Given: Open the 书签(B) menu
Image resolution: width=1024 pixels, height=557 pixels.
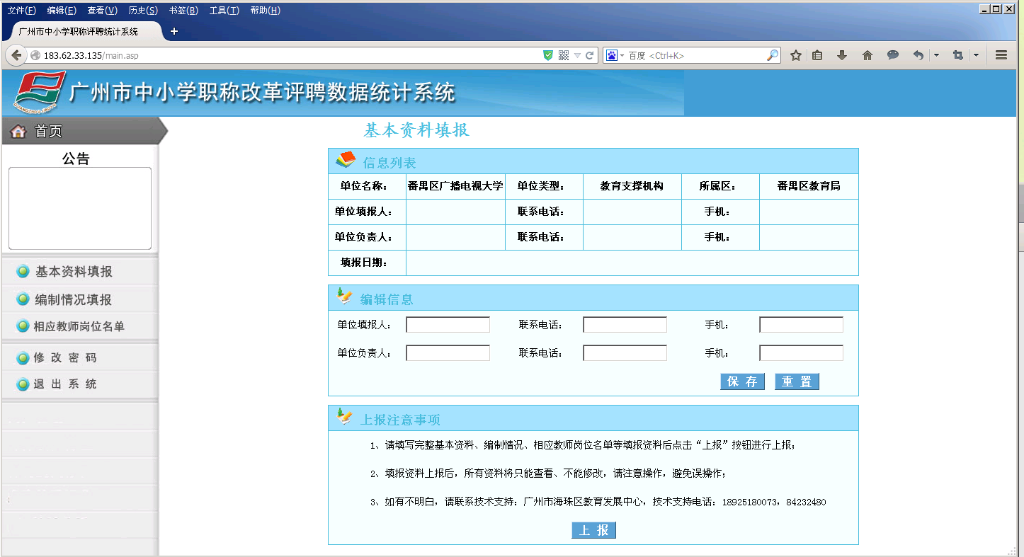Looking at the screenshot, I should [184, 11].
